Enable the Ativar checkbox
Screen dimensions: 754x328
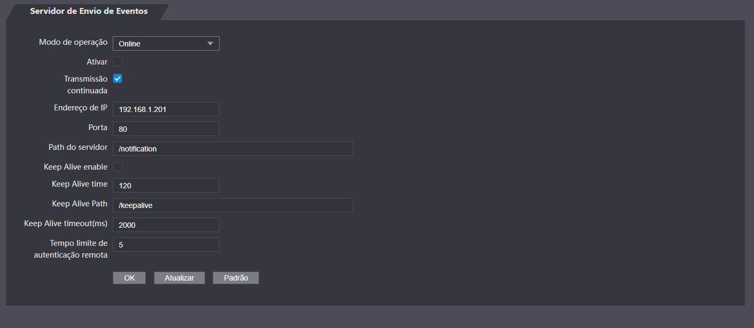(118, 61)
